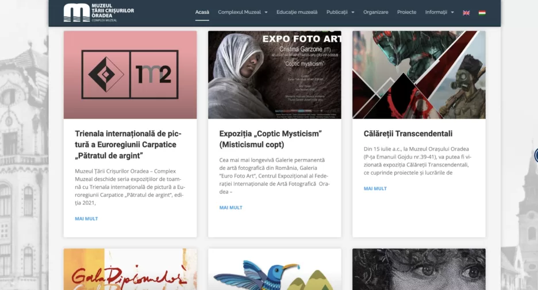The image size is (538, 290).
Task: Open the Educație muzeală page
Action: coord(297,12)
